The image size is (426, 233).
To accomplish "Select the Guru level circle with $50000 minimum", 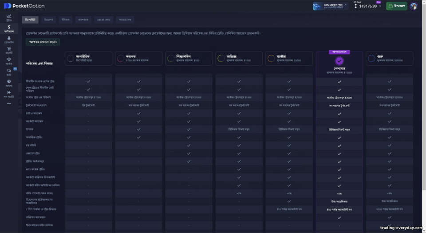I will click(371, 59).
